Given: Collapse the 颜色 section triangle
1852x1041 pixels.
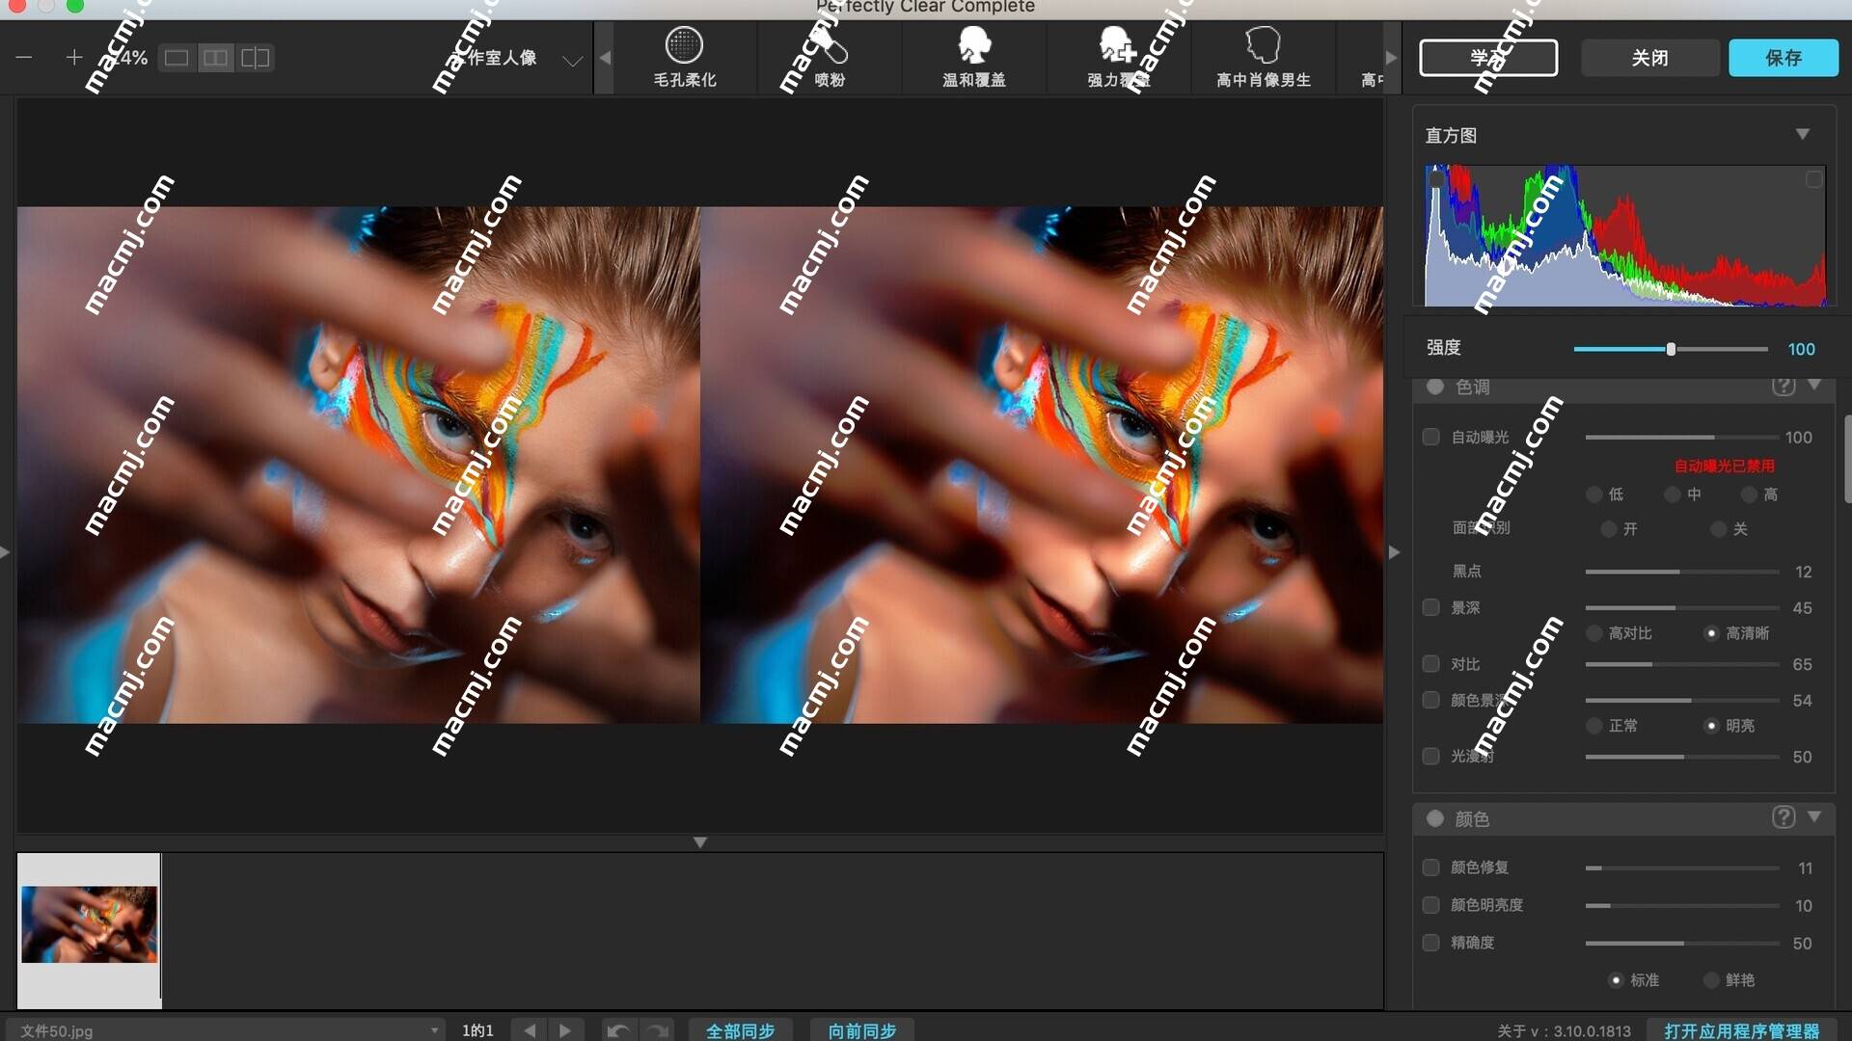Looking at the screenshot, I should [1814, 816].
